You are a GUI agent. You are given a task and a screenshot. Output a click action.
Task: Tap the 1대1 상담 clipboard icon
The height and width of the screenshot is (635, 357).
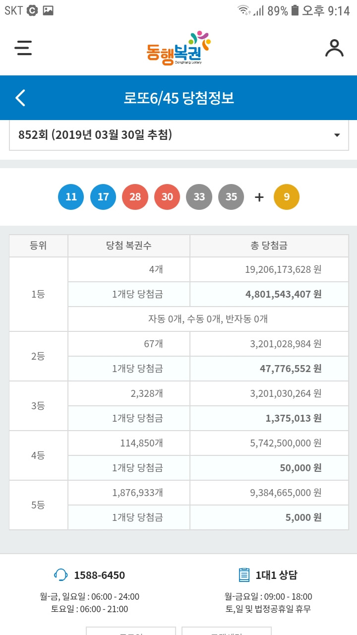244,575
